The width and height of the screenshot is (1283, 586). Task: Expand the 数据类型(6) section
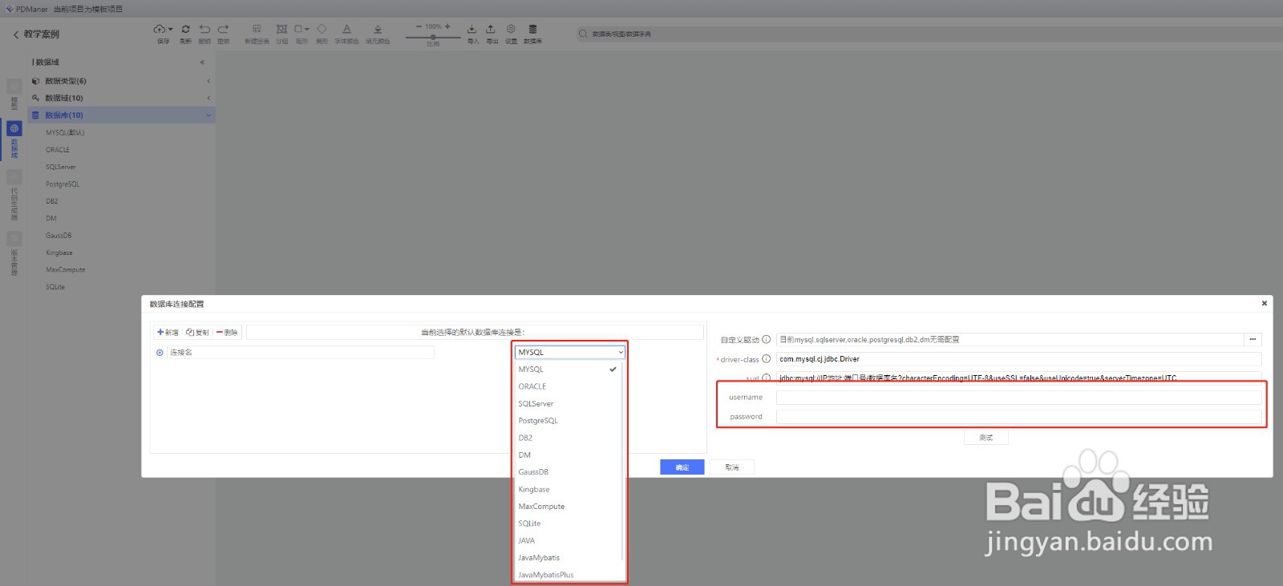(121, 81)
